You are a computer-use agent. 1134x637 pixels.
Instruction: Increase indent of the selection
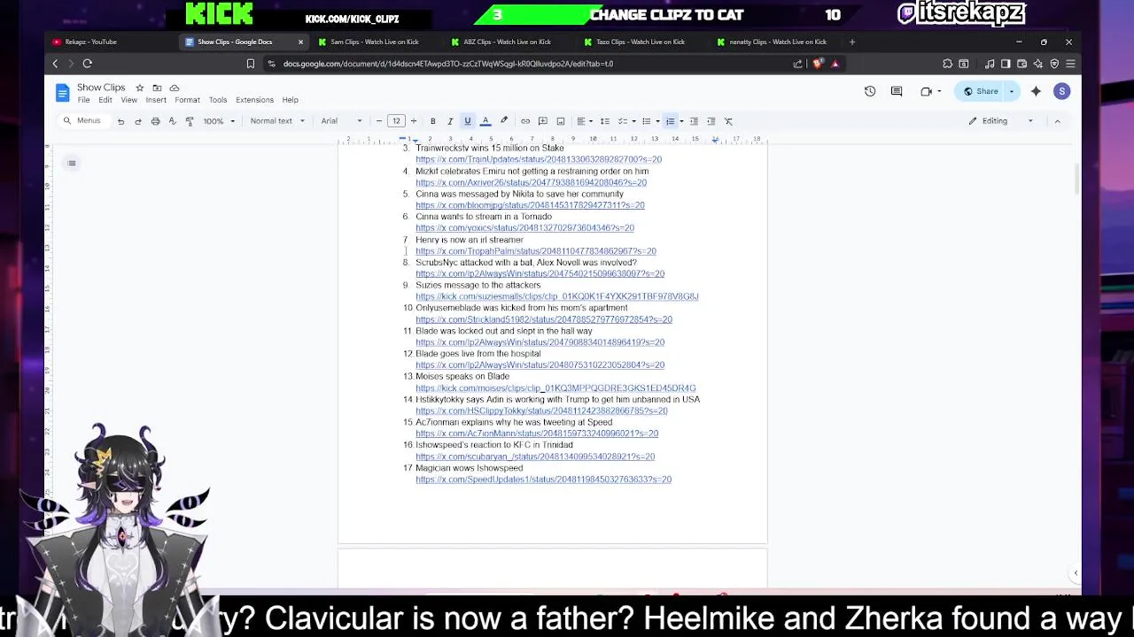711,121
